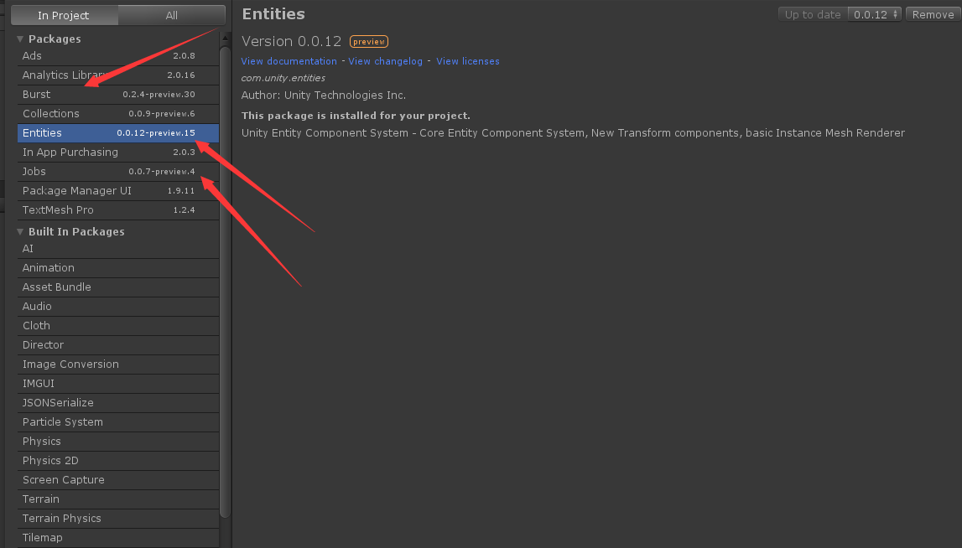The image size is (962, 548).
Task: Click the Version 0.0.12 text
Action: tap(291, 42)
